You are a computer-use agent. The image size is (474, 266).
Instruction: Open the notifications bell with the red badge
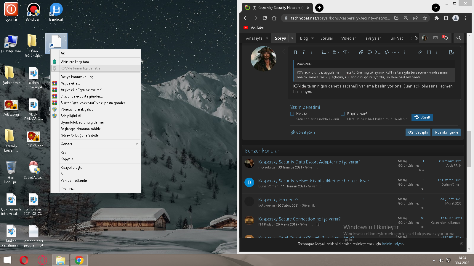445,38
